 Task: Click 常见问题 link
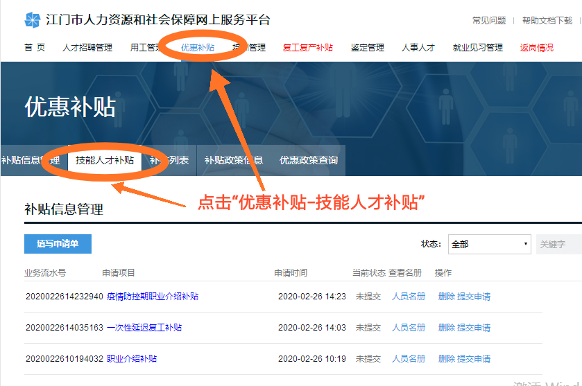point(489,20)
